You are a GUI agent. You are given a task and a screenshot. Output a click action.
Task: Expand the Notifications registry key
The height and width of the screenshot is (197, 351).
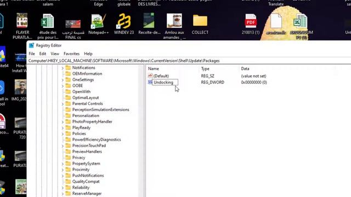tap(63, 68)
